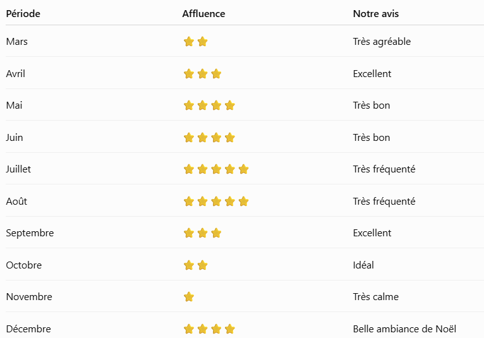The image size is (484, 338).
Task: Click the fourth star in Juin row
Action: [230, 137]
